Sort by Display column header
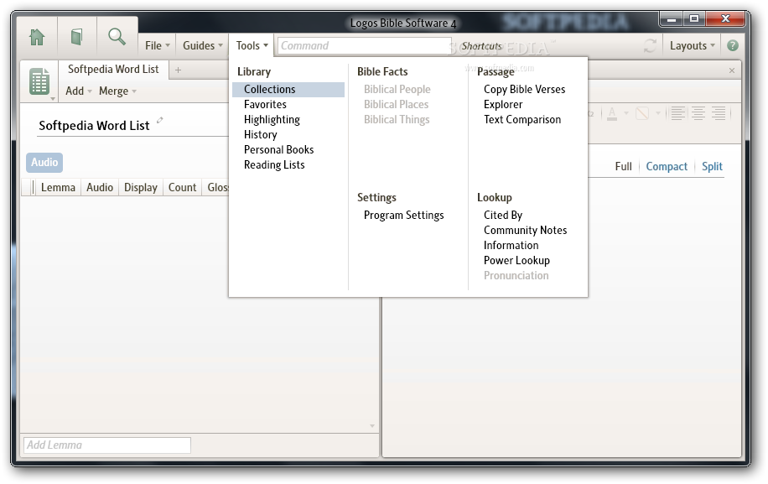This screenshot has width=768, height=484. pos(141,188)
